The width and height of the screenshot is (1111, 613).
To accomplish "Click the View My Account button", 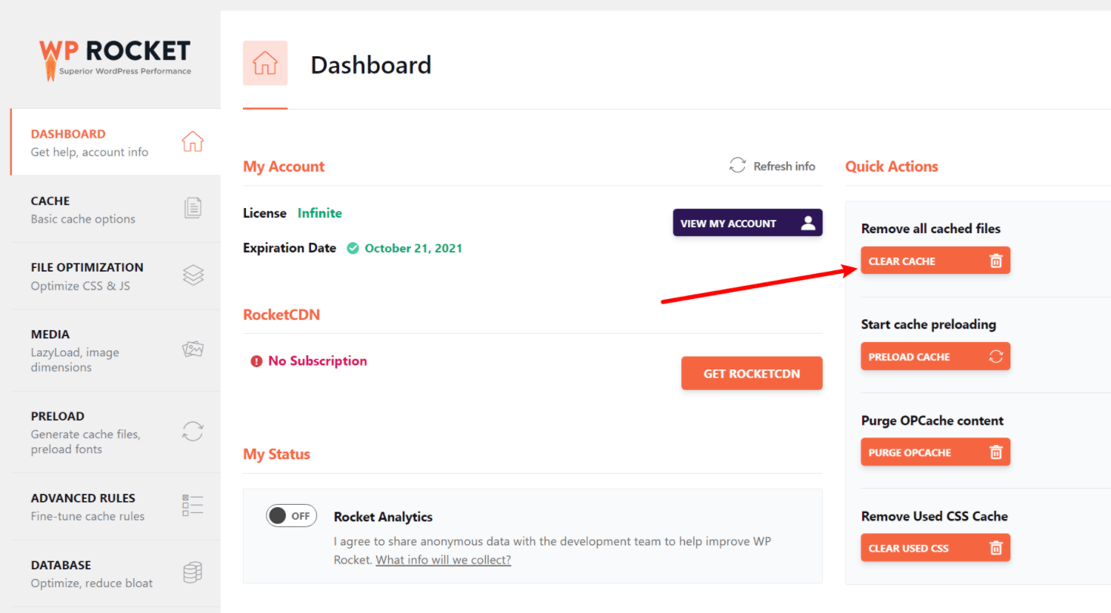I will (x=747, y=223).
